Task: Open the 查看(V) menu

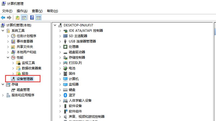Action: tap(37, 11)
